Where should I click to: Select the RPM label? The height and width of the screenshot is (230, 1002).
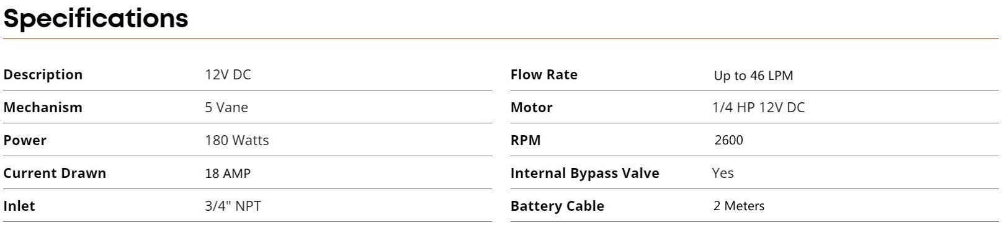526,140
